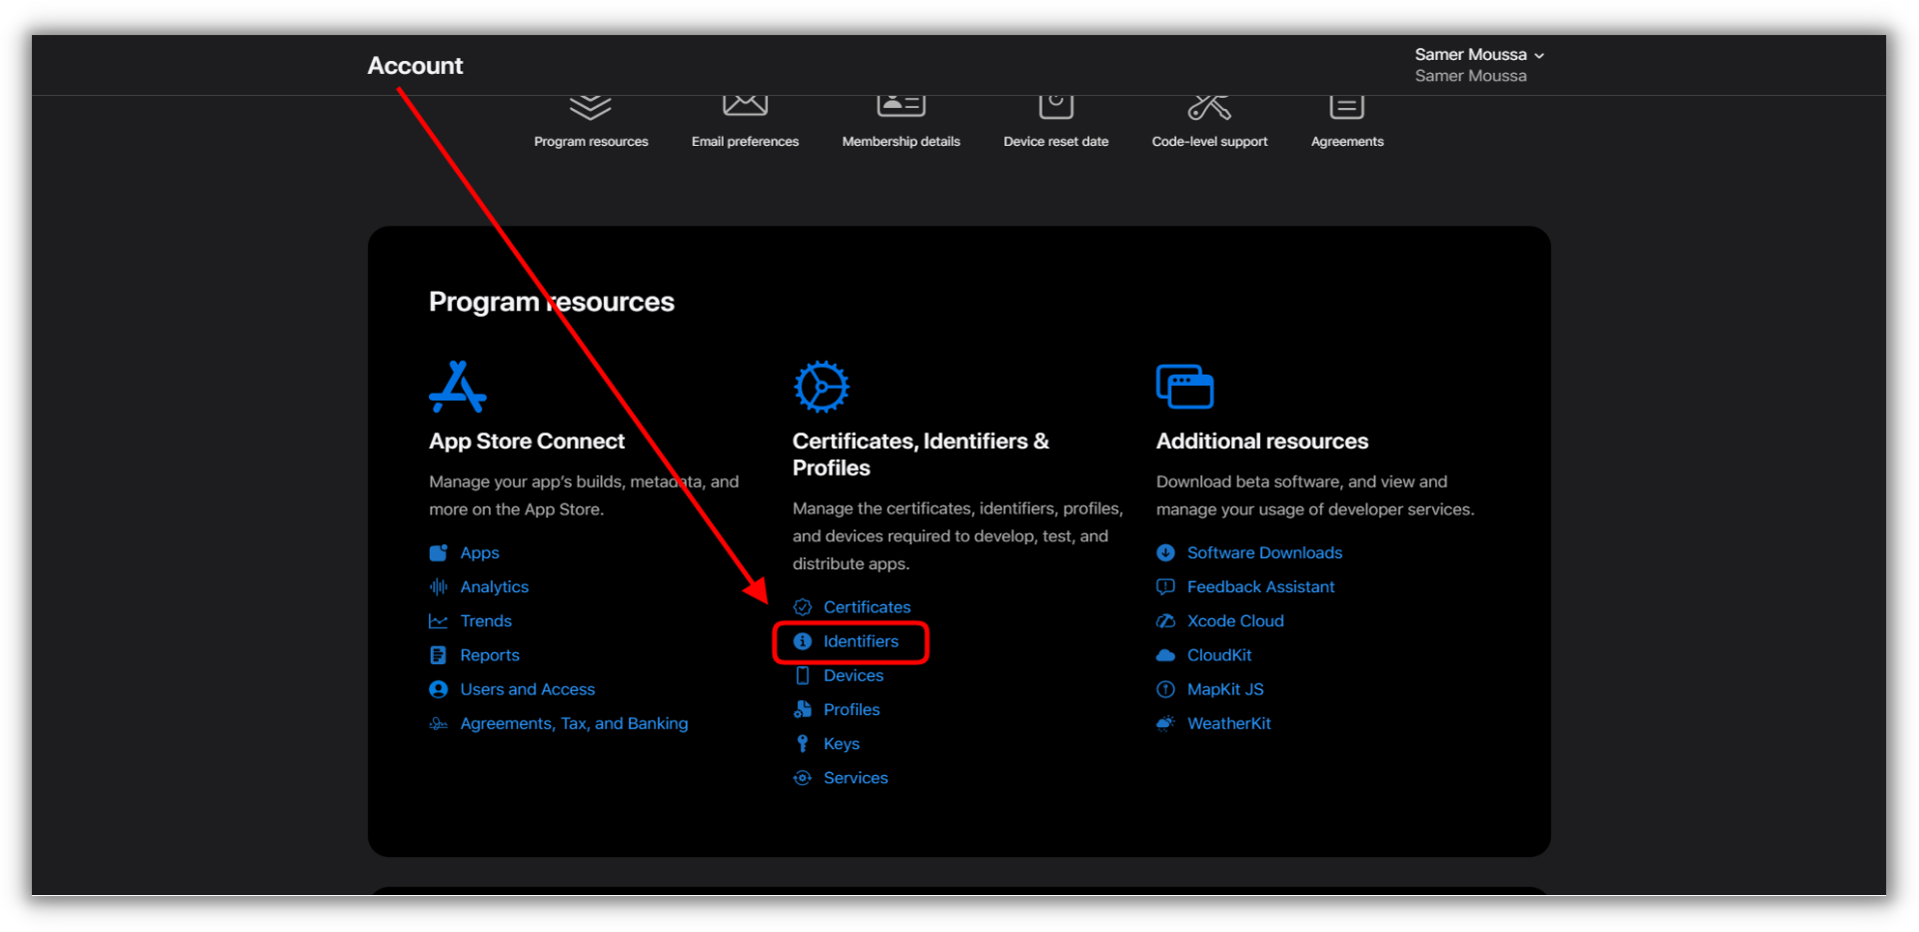Screen dimensions: 1919x932
Task: Click the chart icon beside Trends
Action: point(438,621)
